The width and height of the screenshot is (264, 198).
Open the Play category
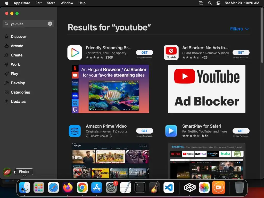pyautogui.click(x=14, y=73)
